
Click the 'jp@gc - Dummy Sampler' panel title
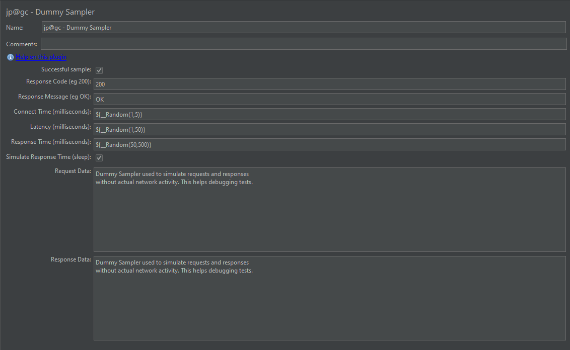pyautogui.click(x=50, y=12)
